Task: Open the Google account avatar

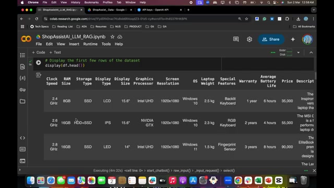Action: [x=307, y=39]
